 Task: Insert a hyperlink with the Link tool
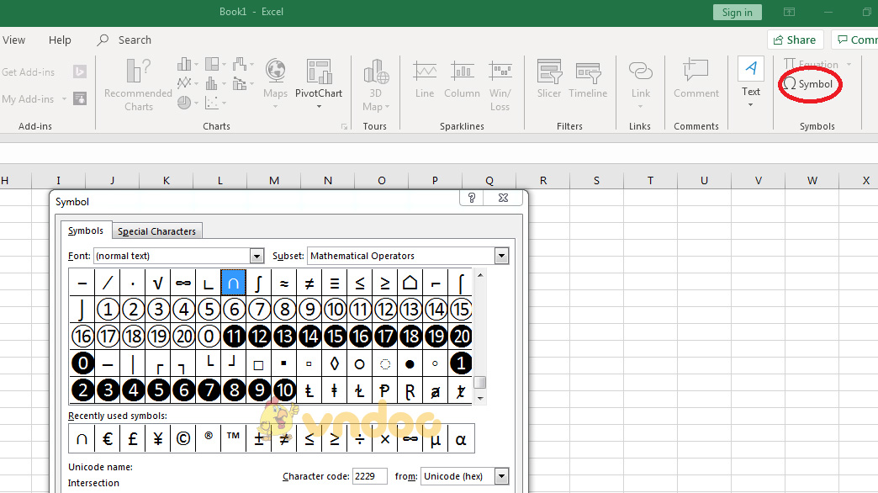pos(640,82)
